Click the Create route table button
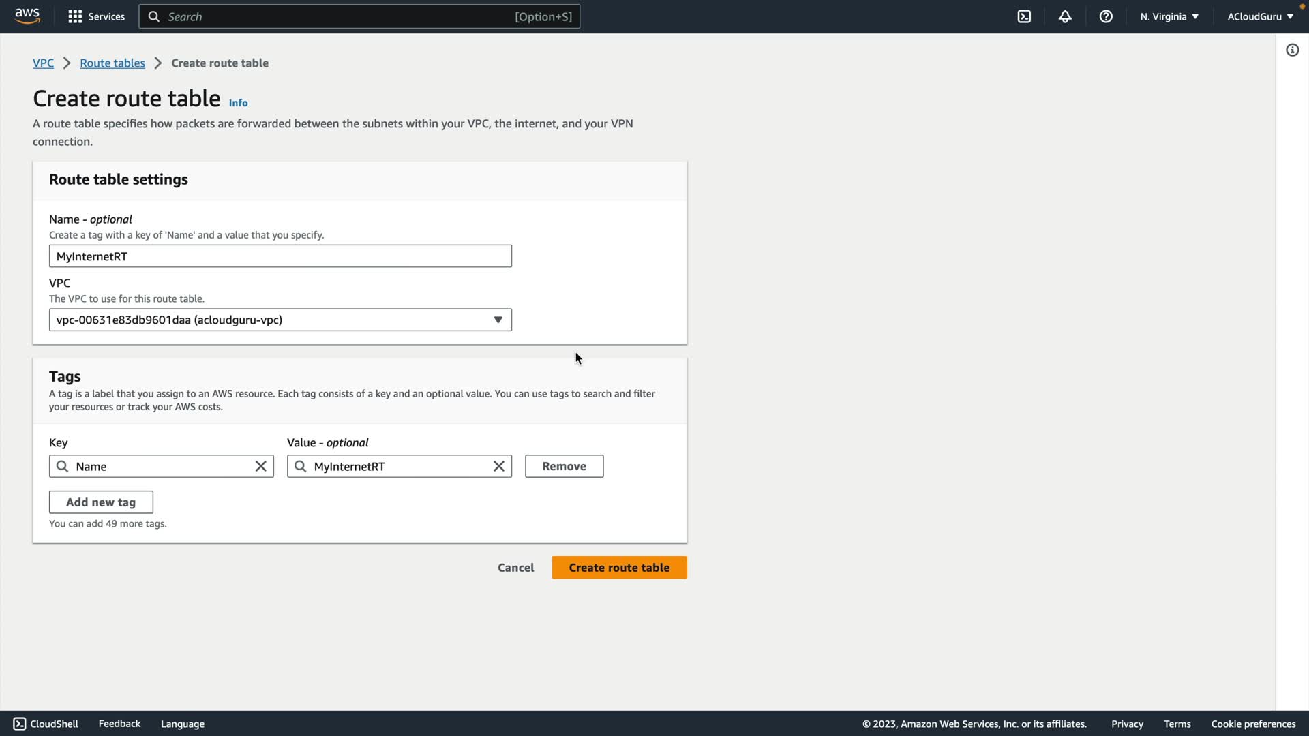1309x736 pixels. click(618, 568)
